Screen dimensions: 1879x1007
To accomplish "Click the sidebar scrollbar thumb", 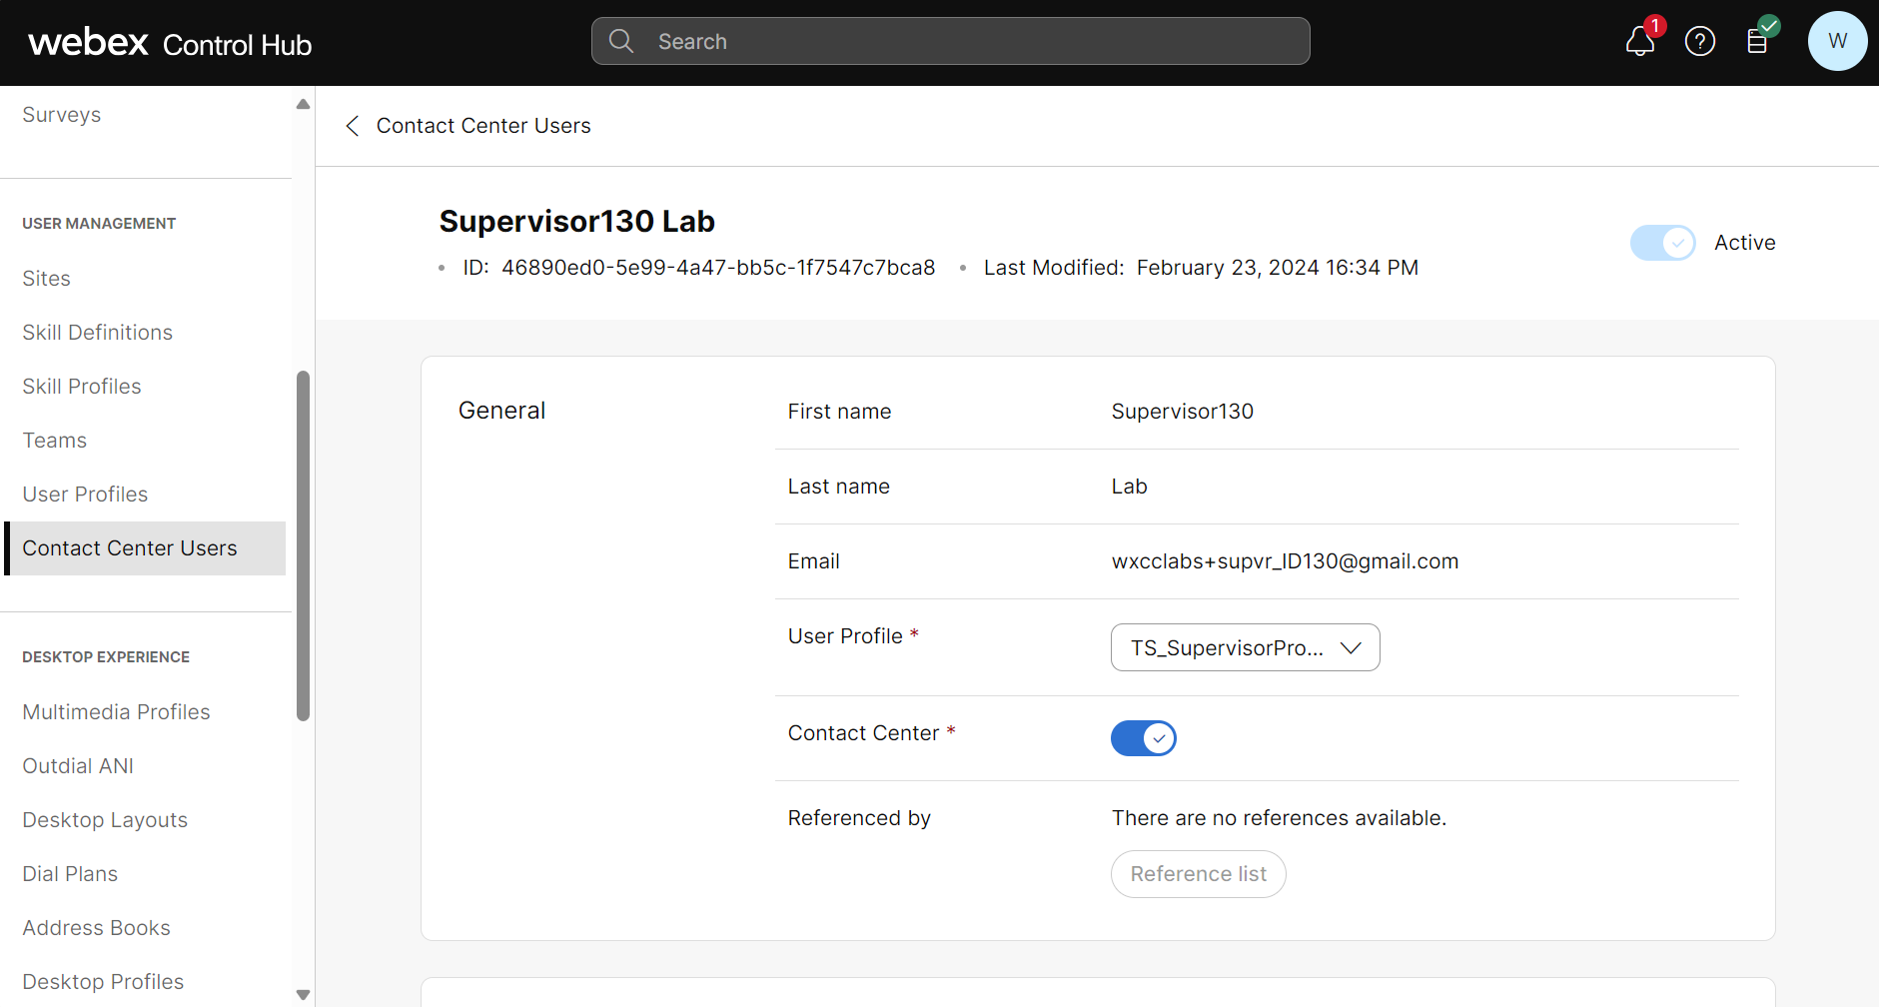I will pos(303,545).
